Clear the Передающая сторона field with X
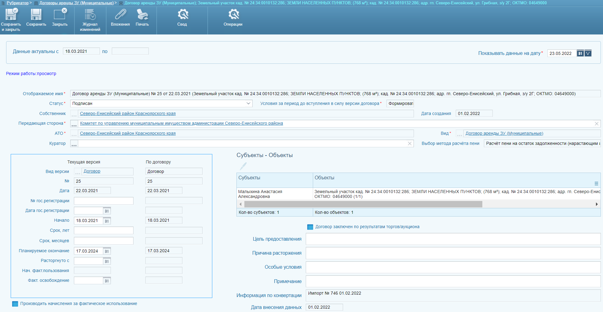 click(x=597, y=124)
